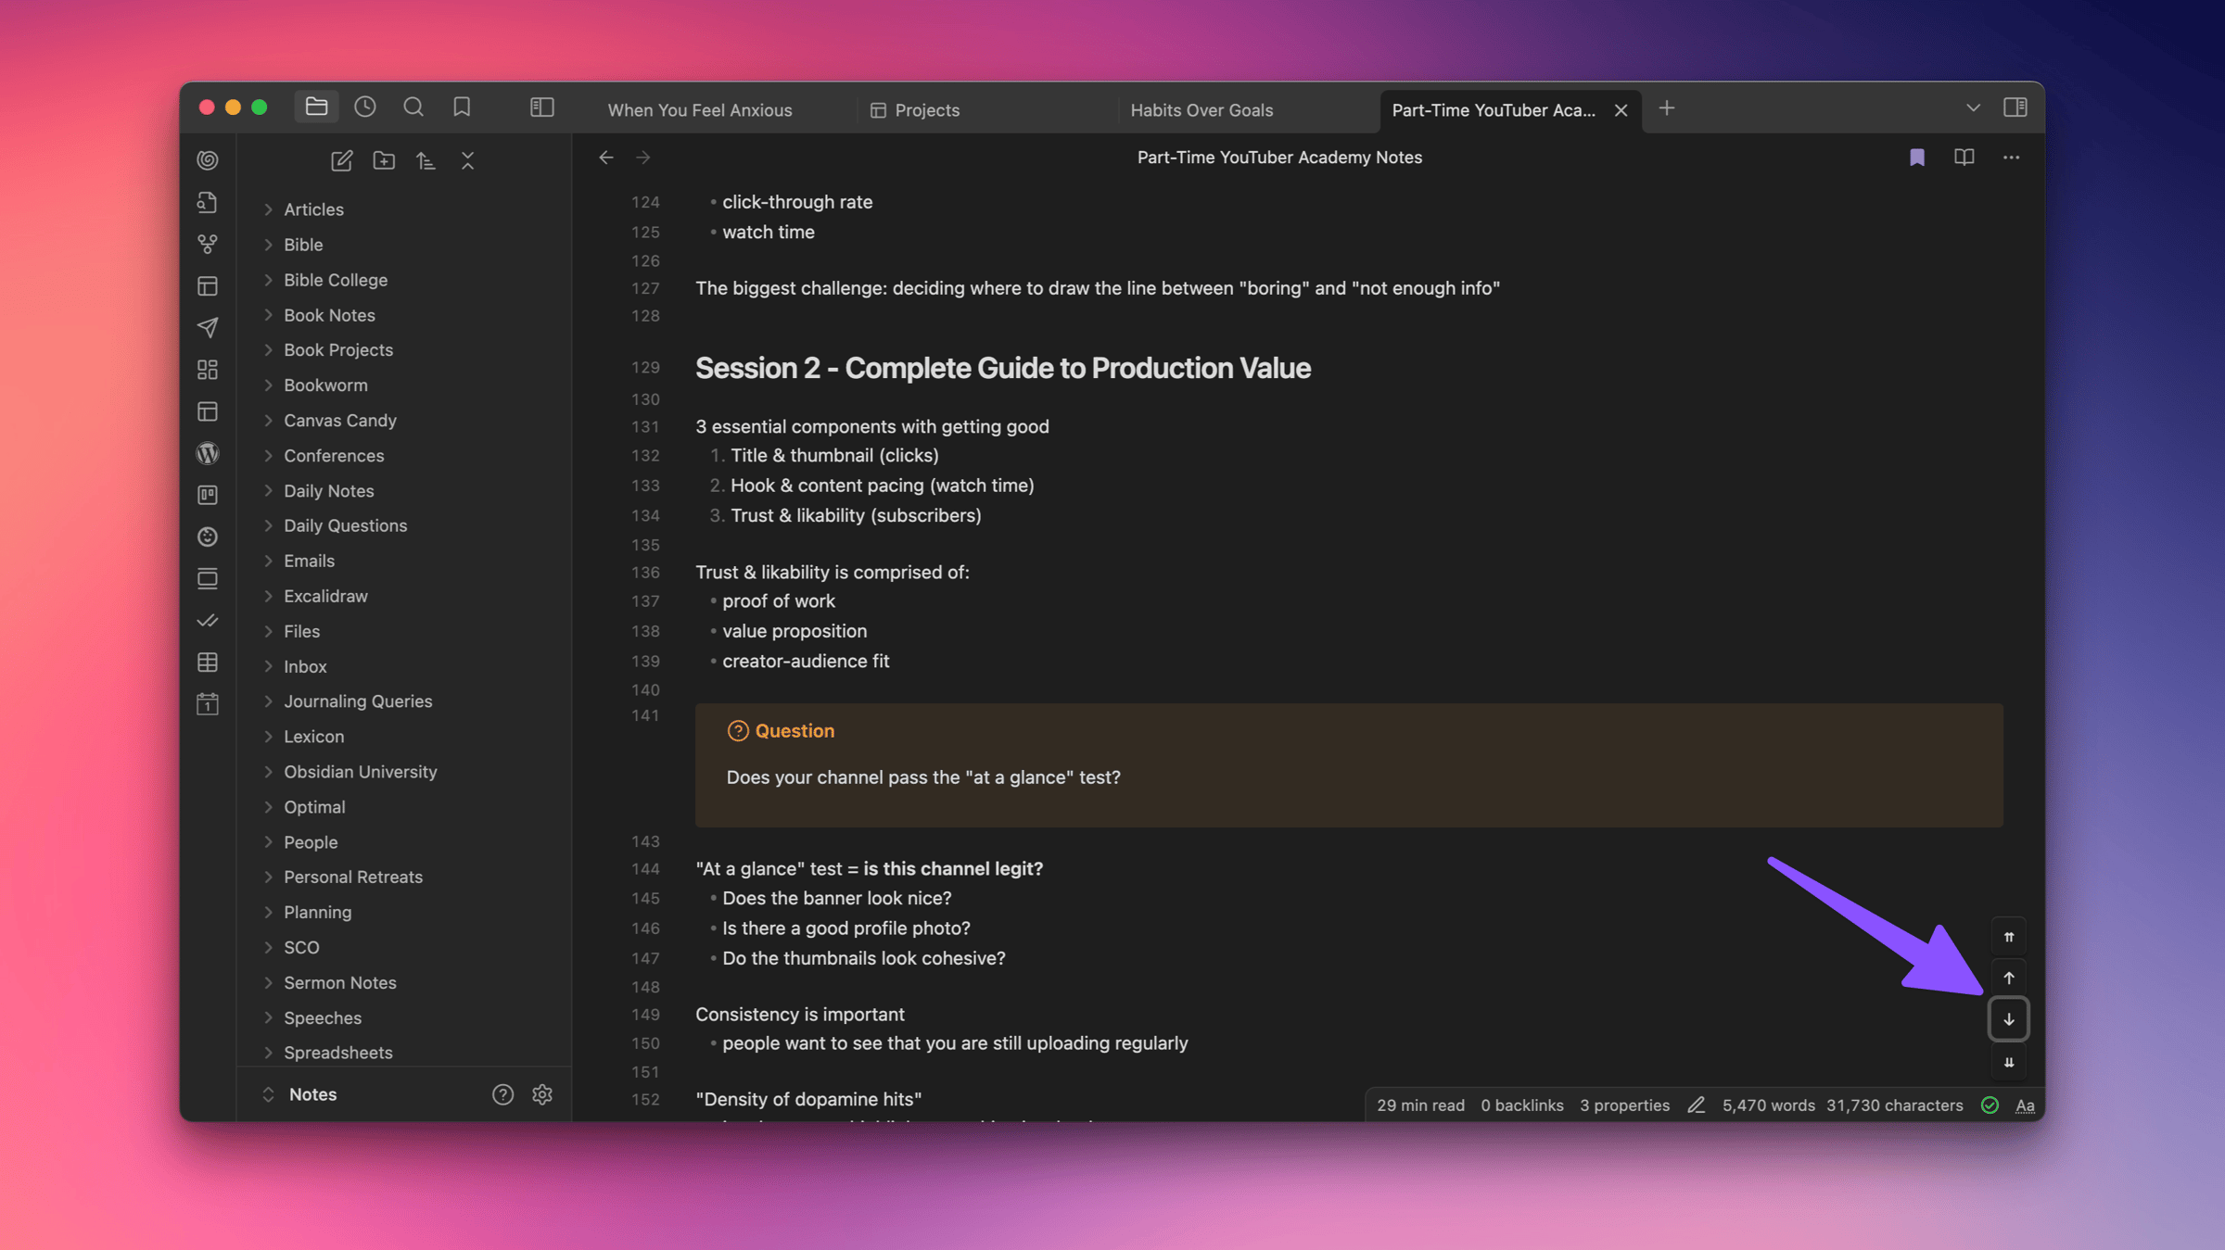The image size is (2225, 1250).
Task: Toggle the right sidebar panel icon
Action: (x=2015, y=107)
